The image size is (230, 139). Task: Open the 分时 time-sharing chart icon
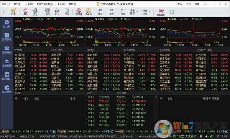pyautogui.click(x=48, y=12)
